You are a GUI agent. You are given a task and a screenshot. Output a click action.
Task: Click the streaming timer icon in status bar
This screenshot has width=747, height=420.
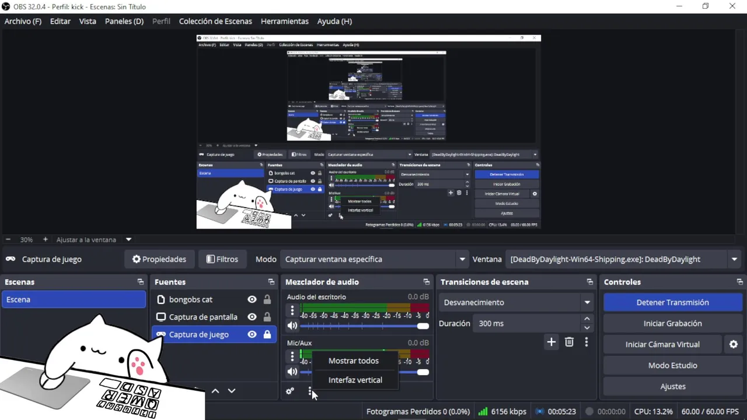[x=540, y=411]
